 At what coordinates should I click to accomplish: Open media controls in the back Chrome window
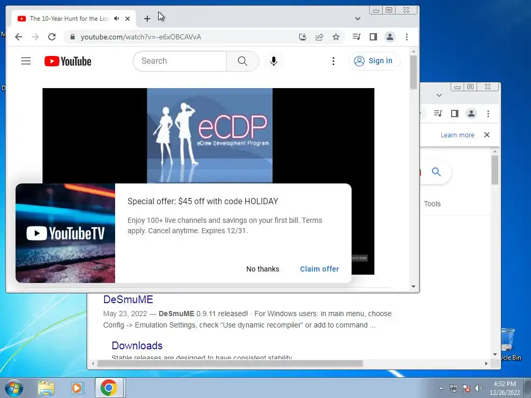click(438, 113)
